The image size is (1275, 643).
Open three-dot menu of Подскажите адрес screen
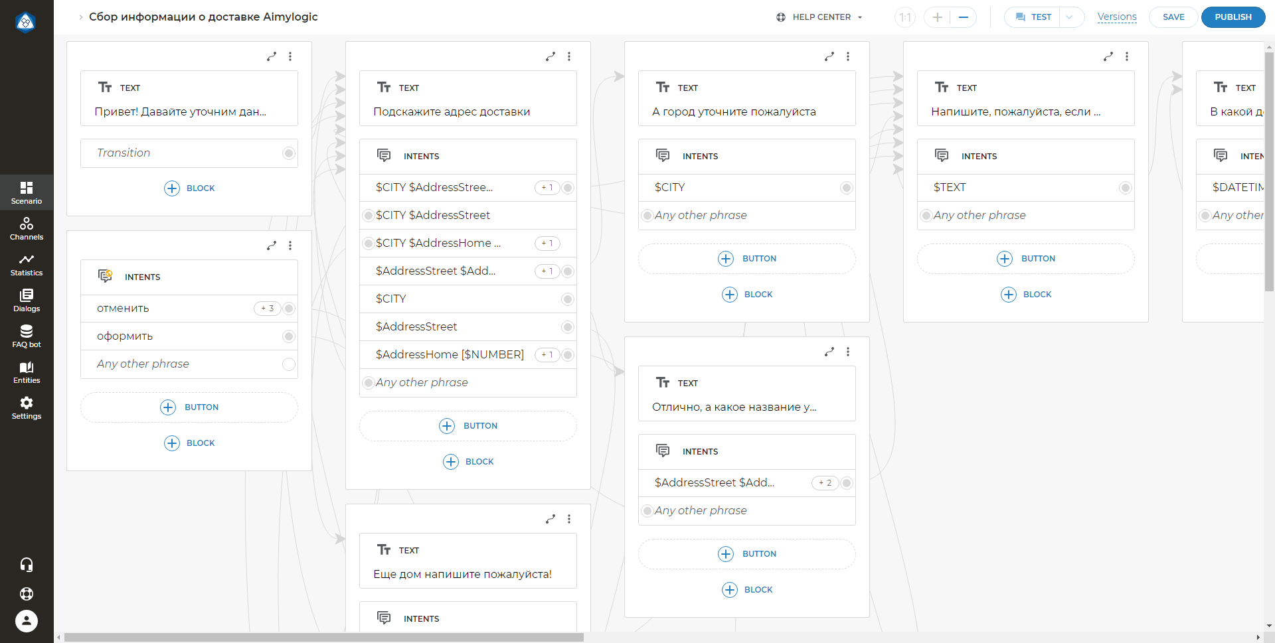569,56
